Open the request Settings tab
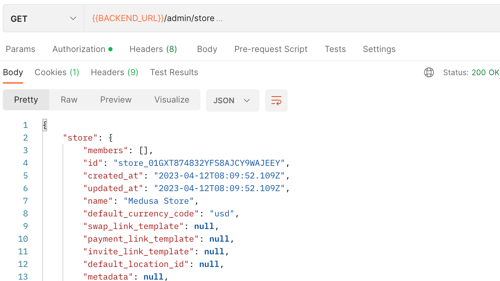The image size is (500, 281). [379, 49]
